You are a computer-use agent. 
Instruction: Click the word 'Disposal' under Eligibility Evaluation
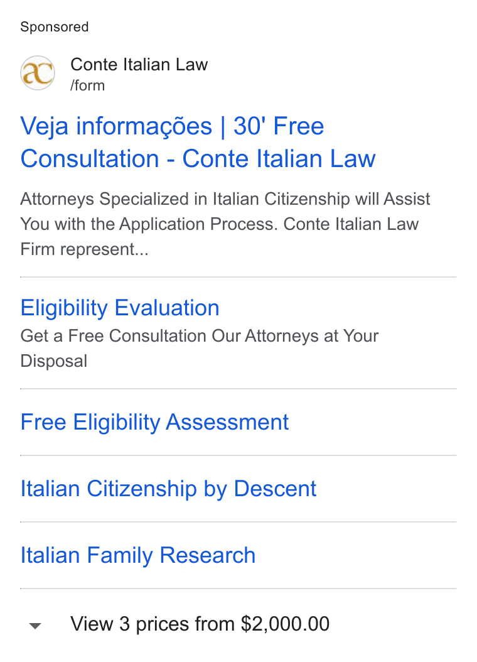click(53, 361)
